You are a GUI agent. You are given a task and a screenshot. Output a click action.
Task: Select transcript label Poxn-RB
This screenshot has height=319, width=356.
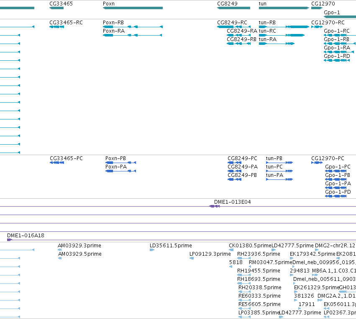tap(113, 23)
